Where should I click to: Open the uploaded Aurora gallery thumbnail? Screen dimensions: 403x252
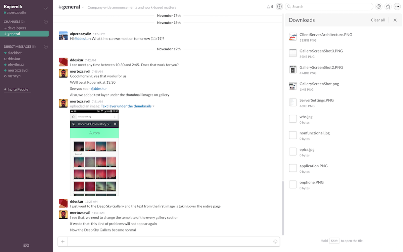[94, 153]
